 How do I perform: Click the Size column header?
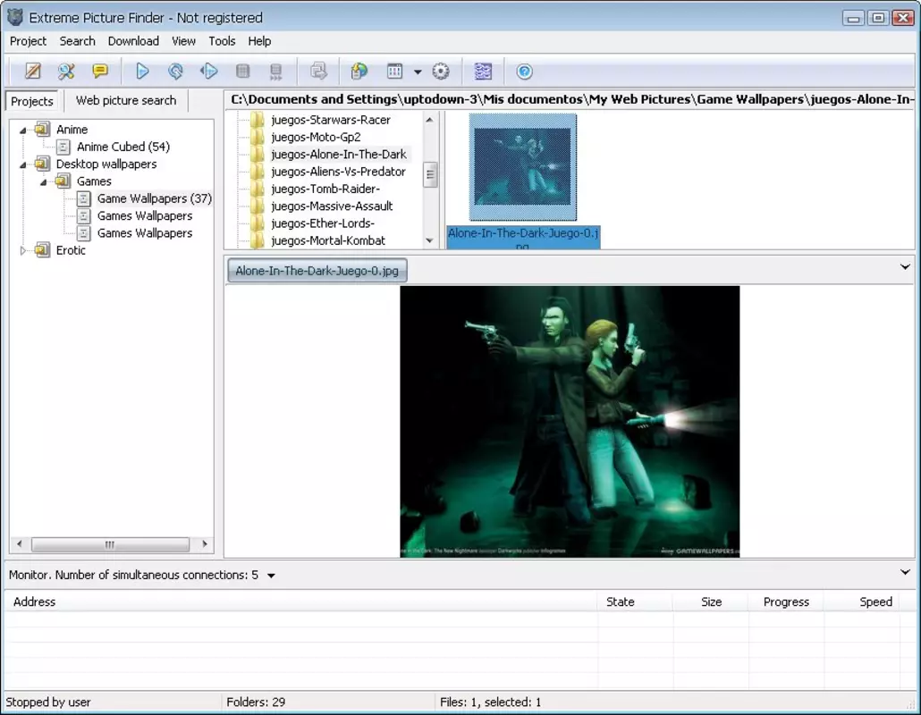point(711,601)
